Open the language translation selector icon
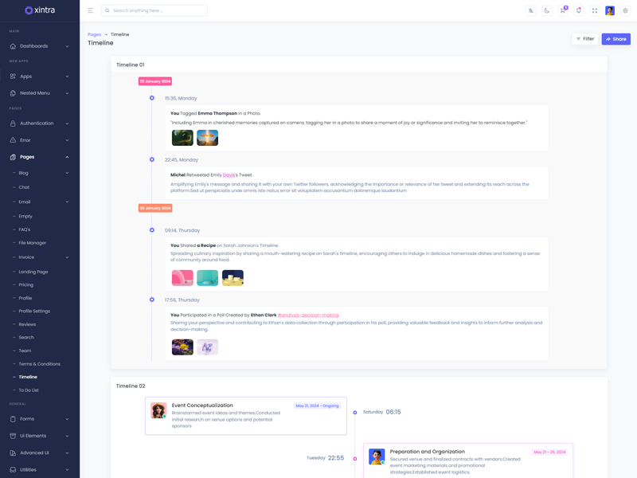Screen dimensions: 637x478 point(531,10)
